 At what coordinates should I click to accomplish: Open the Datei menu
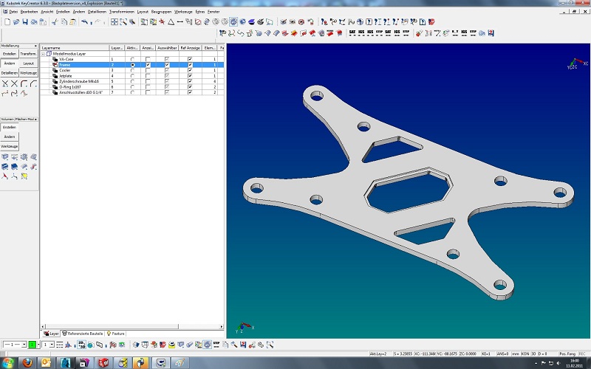click(13, 12)
